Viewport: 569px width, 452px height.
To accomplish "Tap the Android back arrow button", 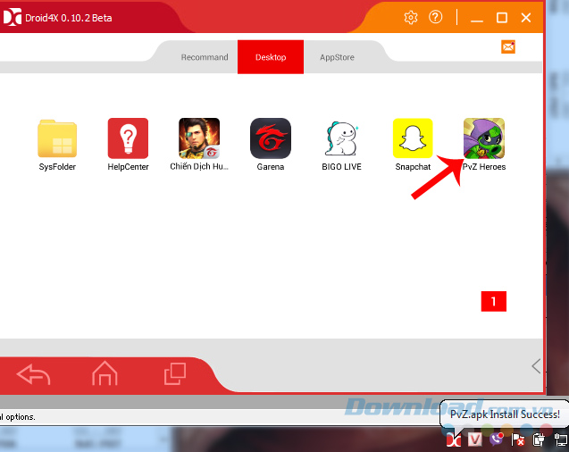I will [33, 374].
